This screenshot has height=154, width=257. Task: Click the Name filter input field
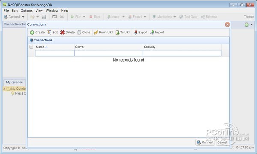click(54, 53)
